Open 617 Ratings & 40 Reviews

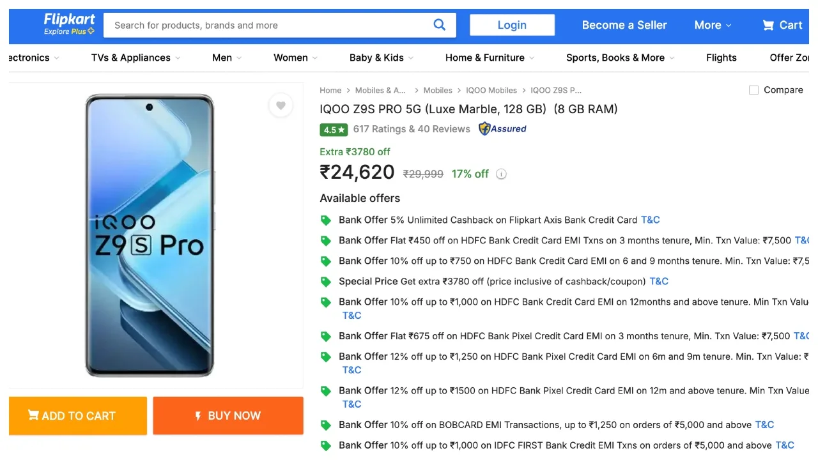coord(412,129)
